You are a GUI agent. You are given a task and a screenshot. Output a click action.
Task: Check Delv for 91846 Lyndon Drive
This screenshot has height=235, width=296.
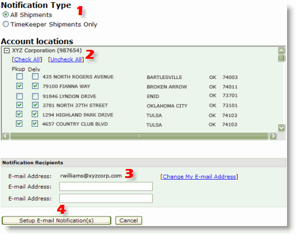(x=35, y=96)
